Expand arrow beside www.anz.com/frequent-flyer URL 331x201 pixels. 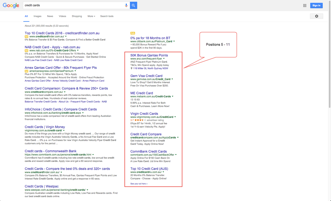pyautogui.click(x=164, y=59)
